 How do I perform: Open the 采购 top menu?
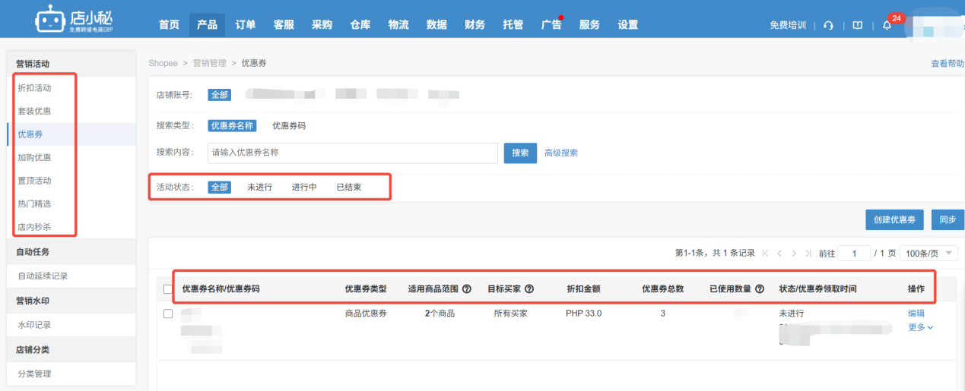click(x=322, y=25)
